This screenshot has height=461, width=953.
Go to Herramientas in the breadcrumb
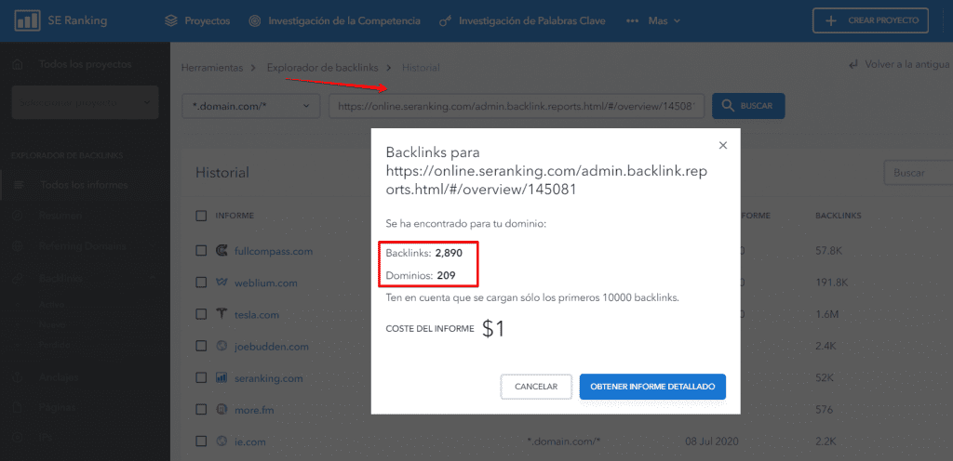tap(212, 67)
